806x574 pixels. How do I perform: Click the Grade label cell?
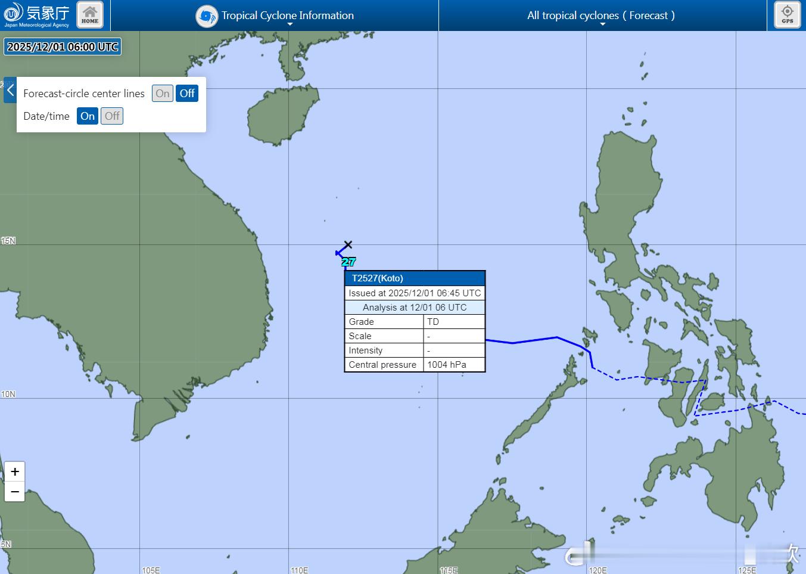384,322
